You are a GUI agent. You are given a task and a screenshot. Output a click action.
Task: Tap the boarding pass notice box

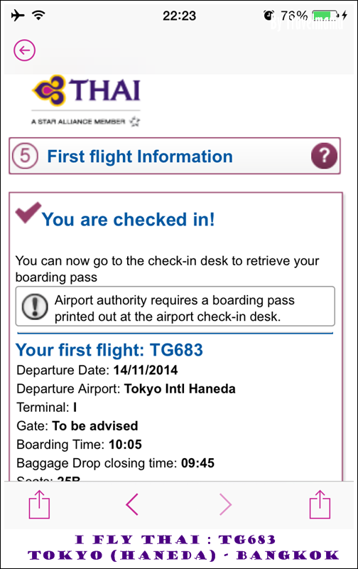(175, 307)
